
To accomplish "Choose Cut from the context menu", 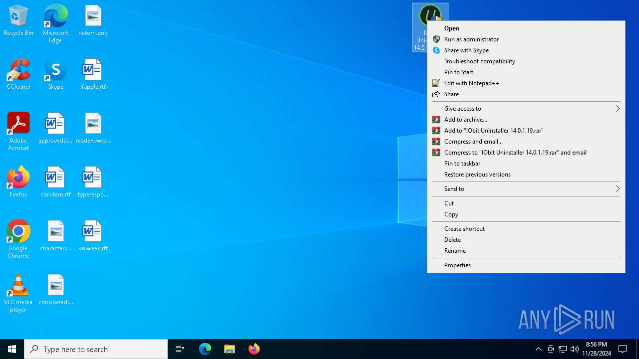I will coord(526,203).
